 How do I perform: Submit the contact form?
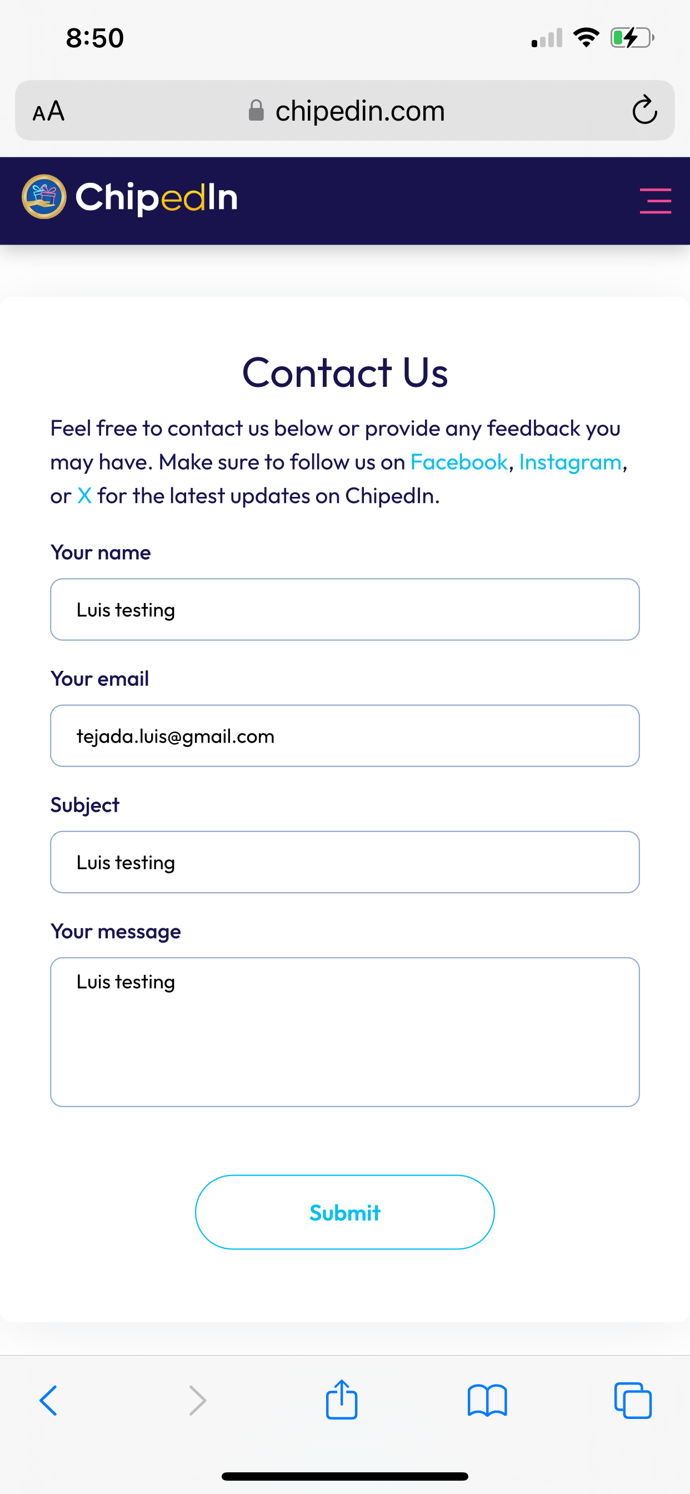(x=345, y=1212)
